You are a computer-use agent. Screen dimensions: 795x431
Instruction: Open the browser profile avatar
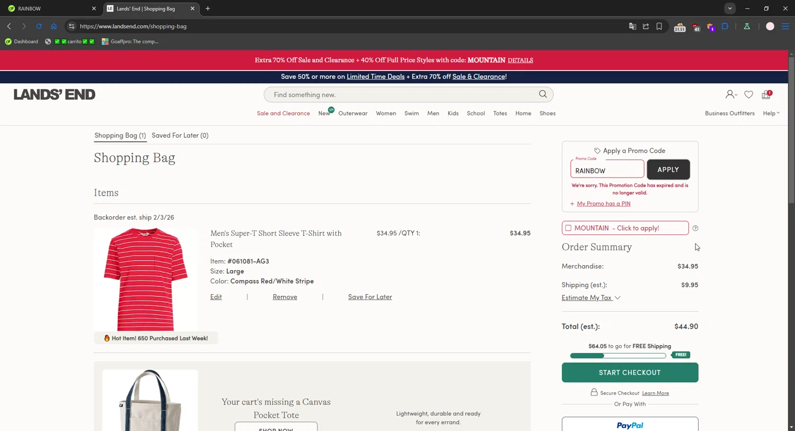click(770, 26)
